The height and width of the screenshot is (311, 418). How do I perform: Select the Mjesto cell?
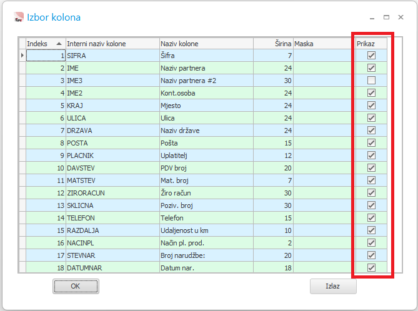pos(206,106)
